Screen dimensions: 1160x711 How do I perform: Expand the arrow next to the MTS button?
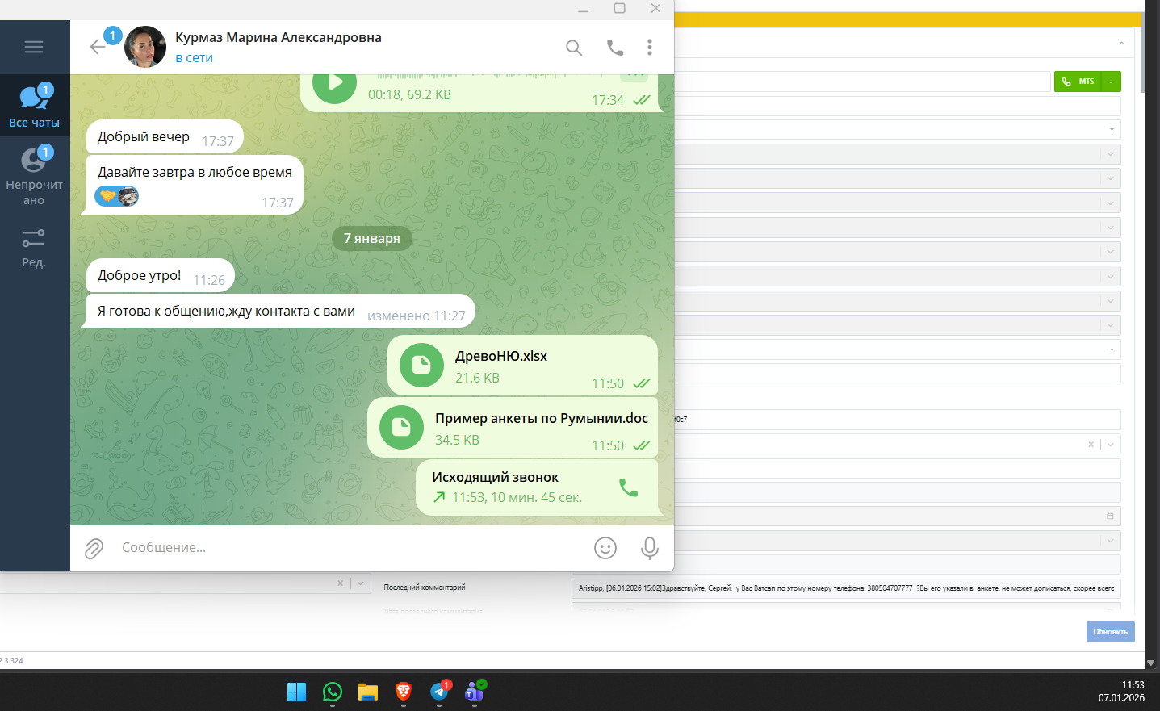point(1112,82)
